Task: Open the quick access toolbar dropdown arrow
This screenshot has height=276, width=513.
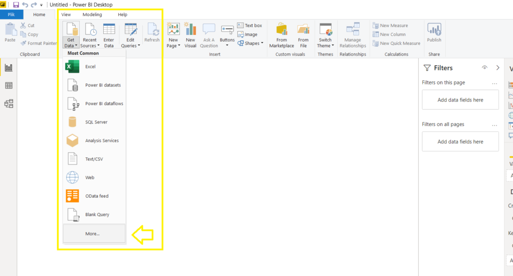Action: (41, 5)
